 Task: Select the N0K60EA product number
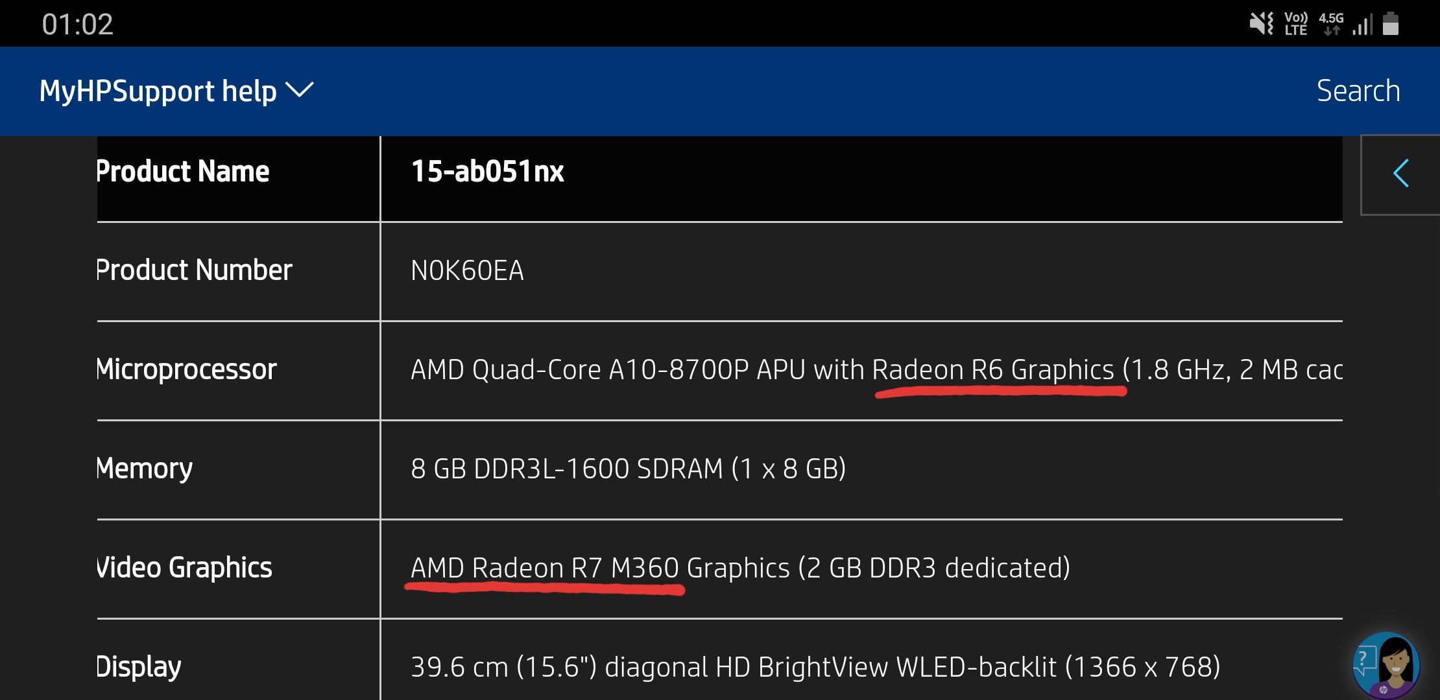(x=467, y=271)
